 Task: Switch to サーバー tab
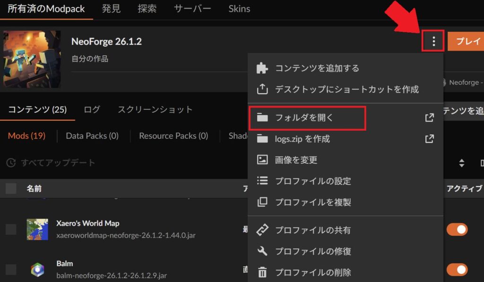pos(192,9)
